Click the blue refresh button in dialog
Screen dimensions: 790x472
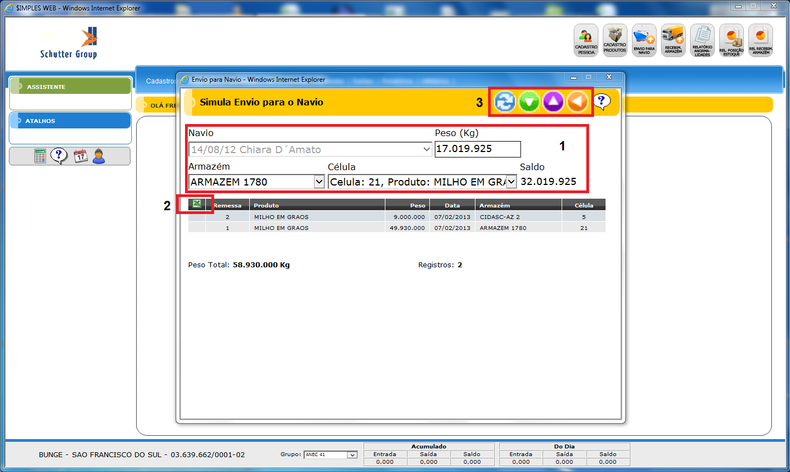tap(505, 102)
